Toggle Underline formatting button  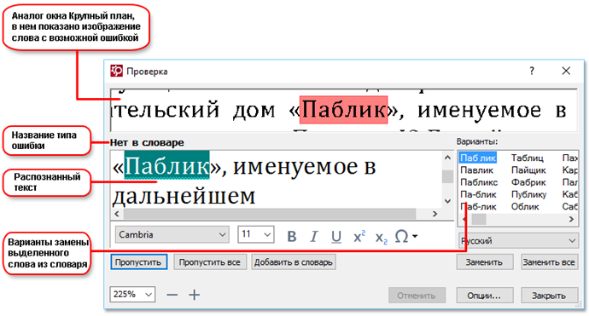336,237
